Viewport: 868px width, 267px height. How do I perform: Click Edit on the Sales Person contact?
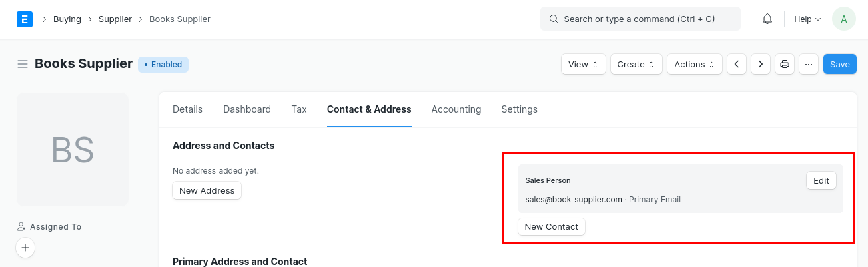coord(821,180)
